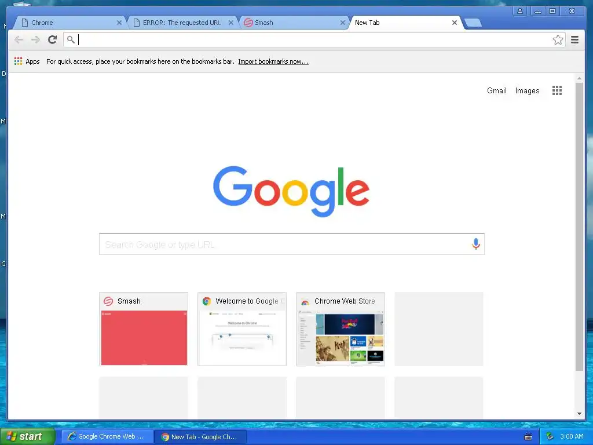Click the user profile button in title bar
Screen dimensions: 593x445
pyautogui.click(x=520, y=11)
